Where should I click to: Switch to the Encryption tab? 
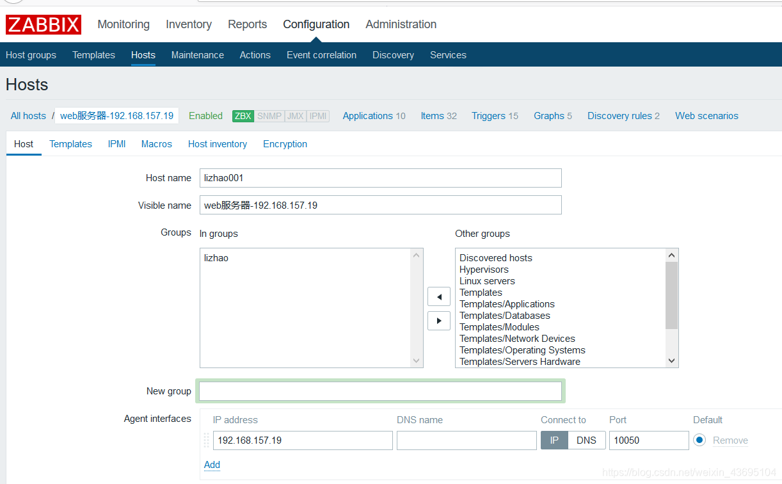285,144
